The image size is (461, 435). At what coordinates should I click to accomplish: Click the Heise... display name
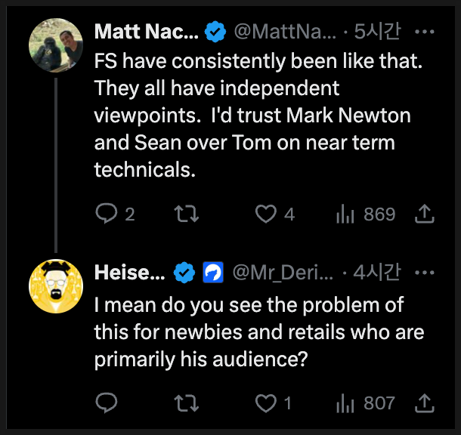(129, 273)
